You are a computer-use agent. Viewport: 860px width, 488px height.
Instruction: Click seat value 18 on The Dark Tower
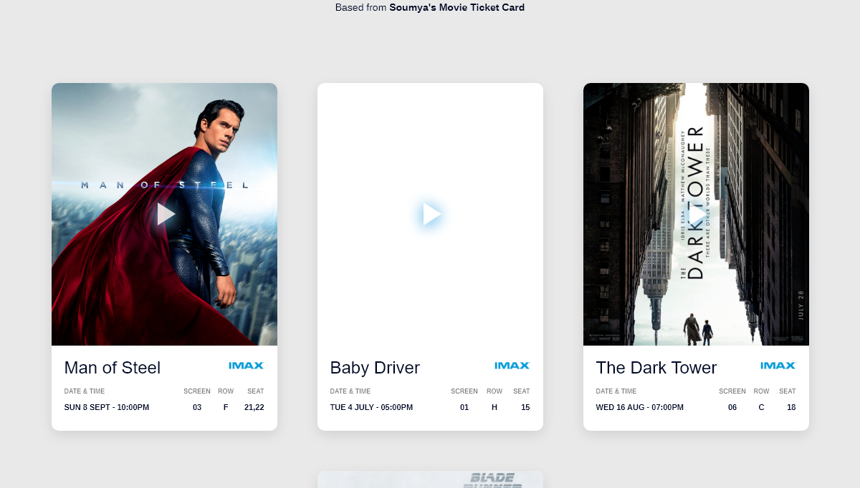(791, 408)
